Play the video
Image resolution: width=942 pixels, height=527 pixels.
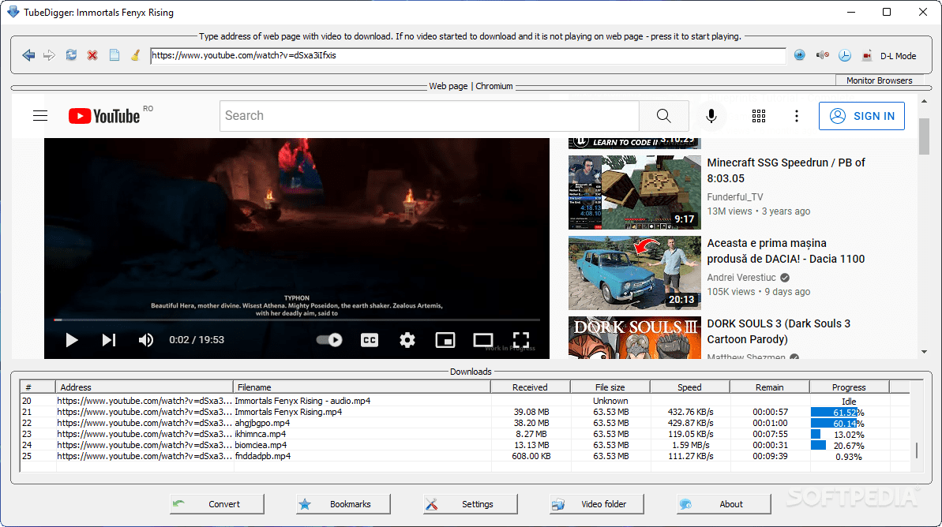tap(72, 340)
